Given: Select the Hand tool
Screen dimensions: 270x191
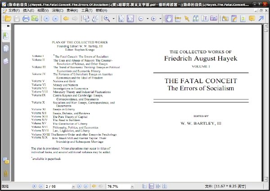Looking at the screenshot, I should [169, 19].
